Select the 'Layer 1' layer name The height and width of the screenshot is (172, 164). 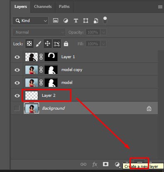point(68,57)
